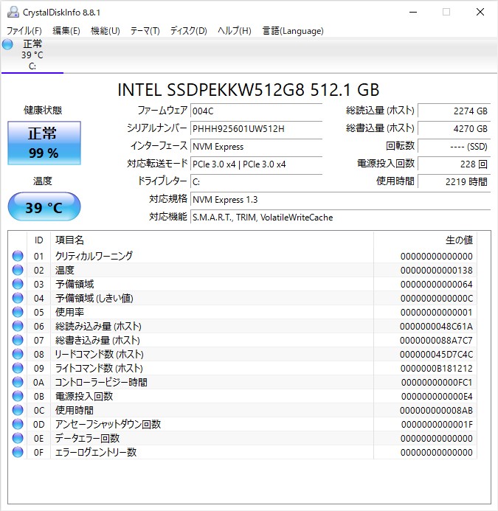
Task: Select the 総読み込み量 (ホスト) attribute name
Action: tap(98, 326)
